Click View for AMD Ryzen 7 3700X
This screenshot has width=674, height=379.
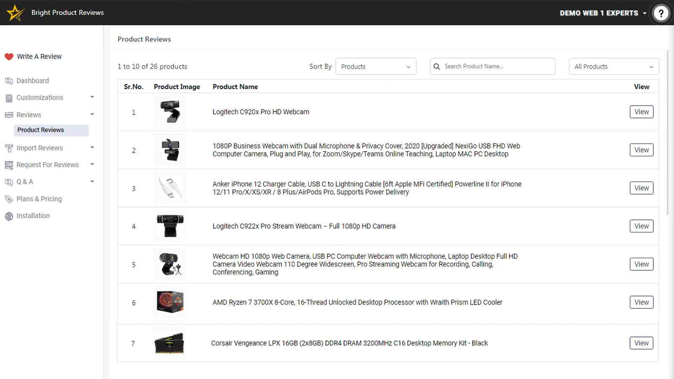tap(642, 302)
